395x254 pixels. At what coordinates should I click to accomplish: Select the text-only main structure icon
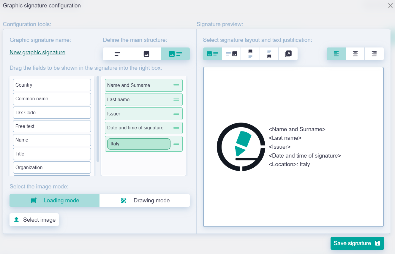117,54
